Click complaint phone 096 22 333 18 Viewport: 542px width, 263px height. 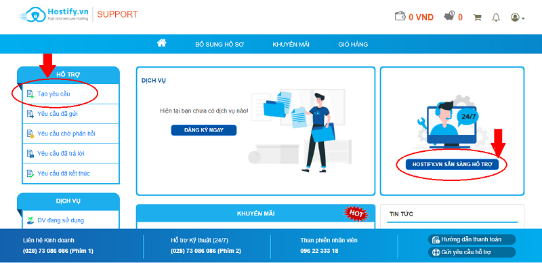[x=319, y=251]
